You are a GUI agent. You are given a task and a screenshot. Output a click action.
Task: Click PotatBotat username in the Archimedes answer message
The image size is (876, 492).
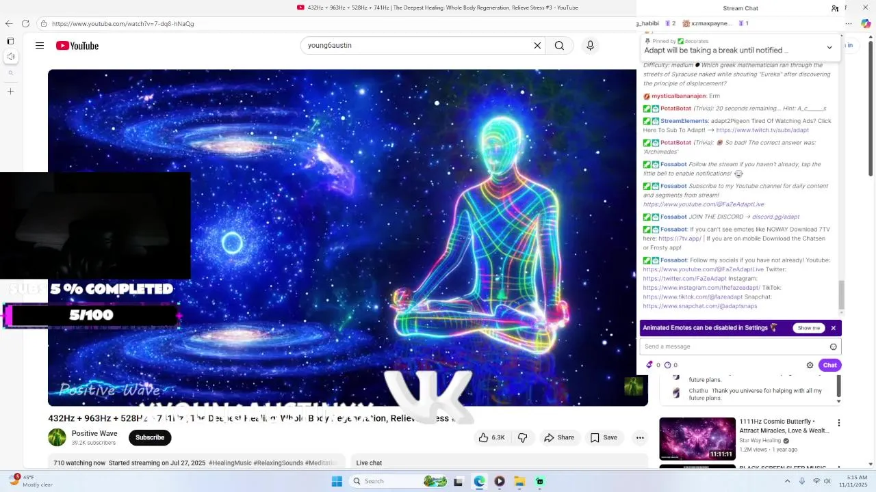(x=675, y=143)
